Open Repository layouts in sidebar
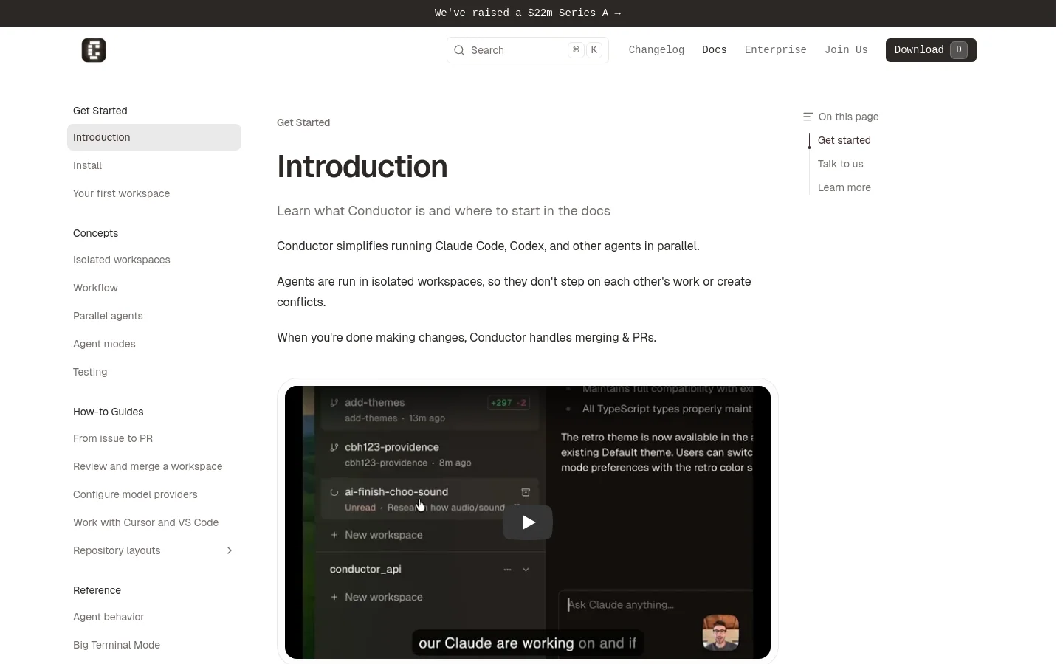The image size is (1063, 664). [x=117, y=550]
